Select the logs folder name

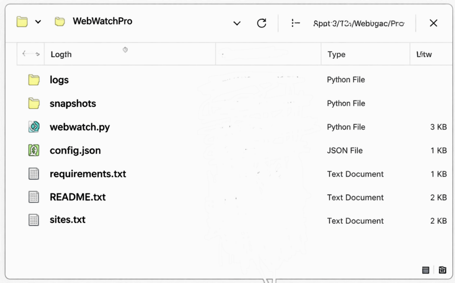click(59, 80)
